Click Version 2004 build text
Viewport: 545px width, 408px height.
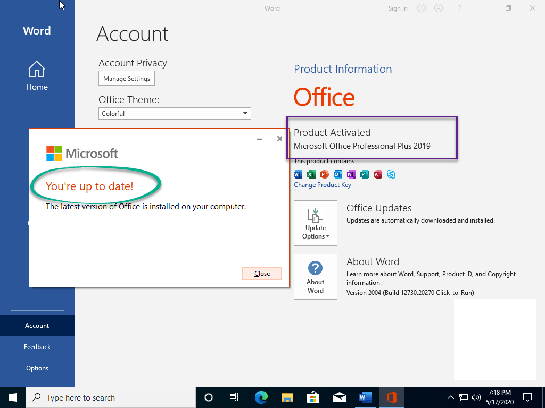pyautogui.click(x=410, y=293)
